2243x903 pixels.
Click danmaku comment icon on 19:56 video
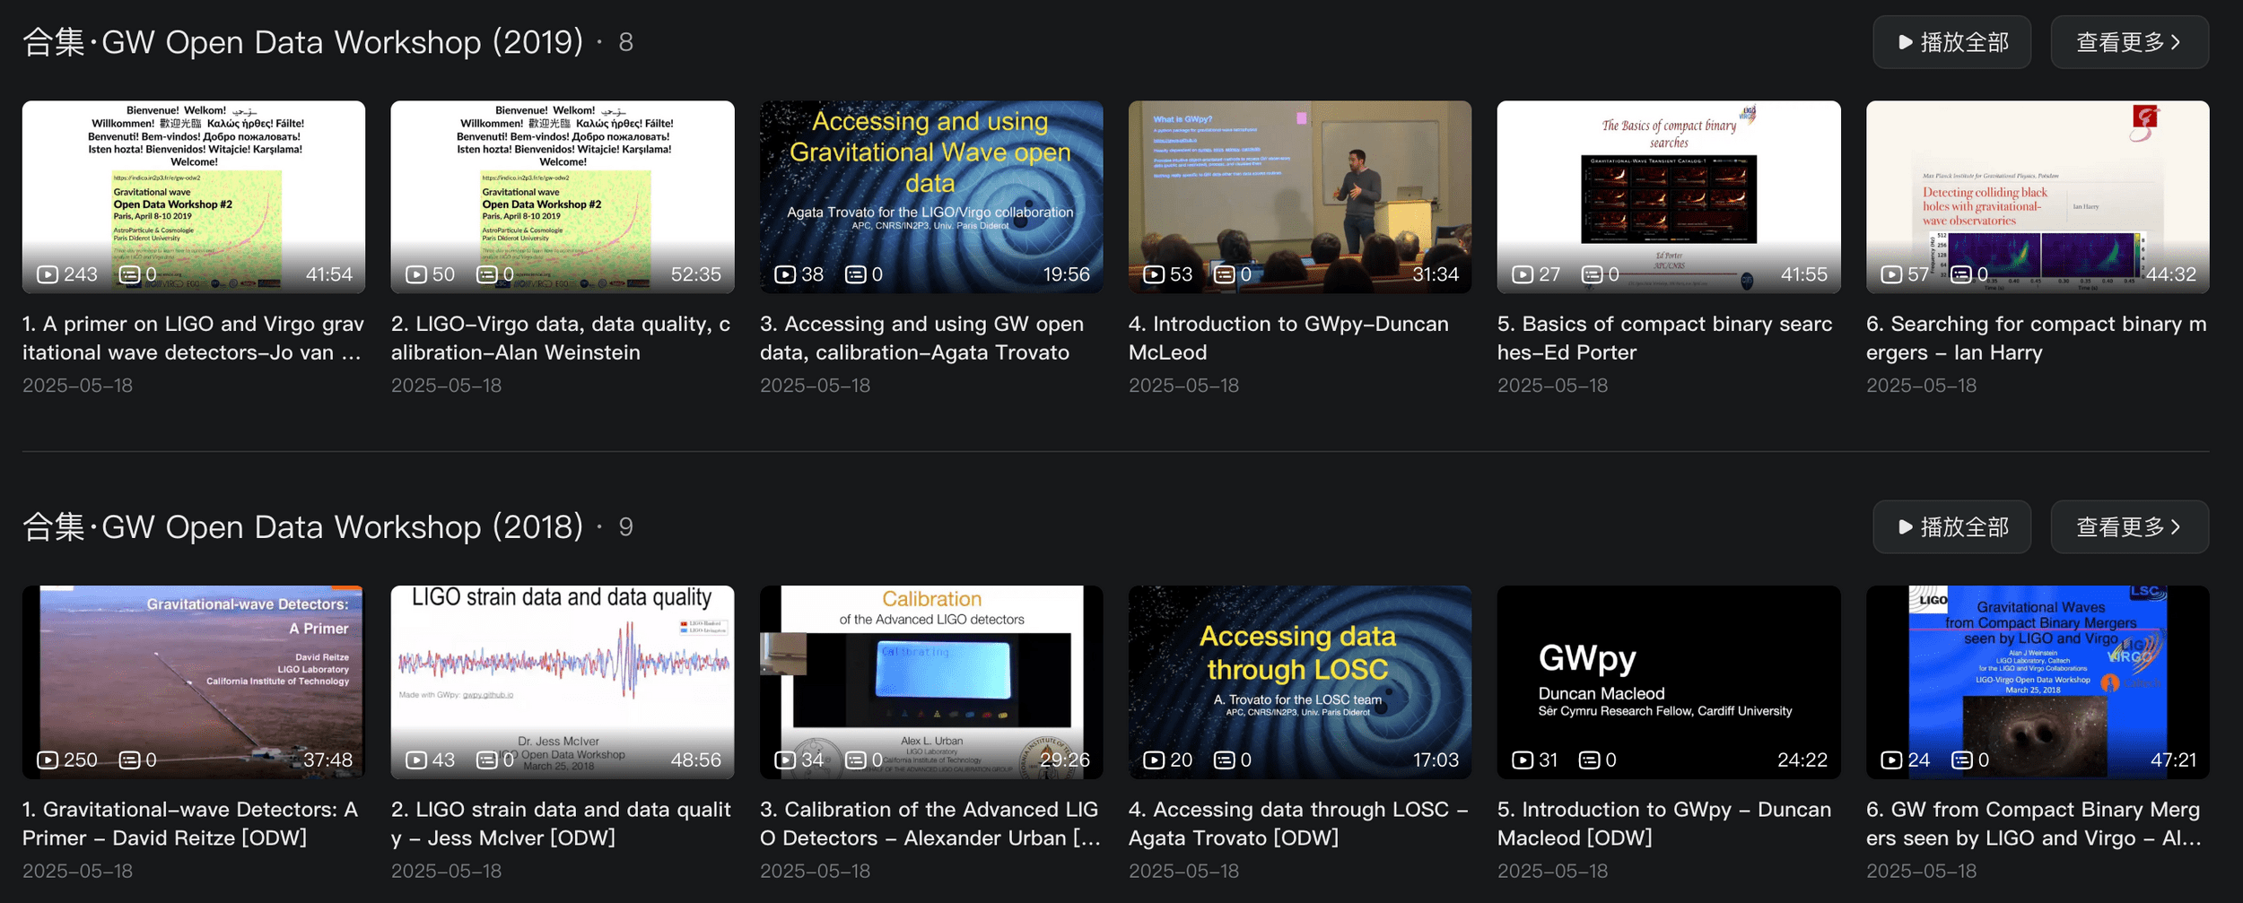(856, 274)
